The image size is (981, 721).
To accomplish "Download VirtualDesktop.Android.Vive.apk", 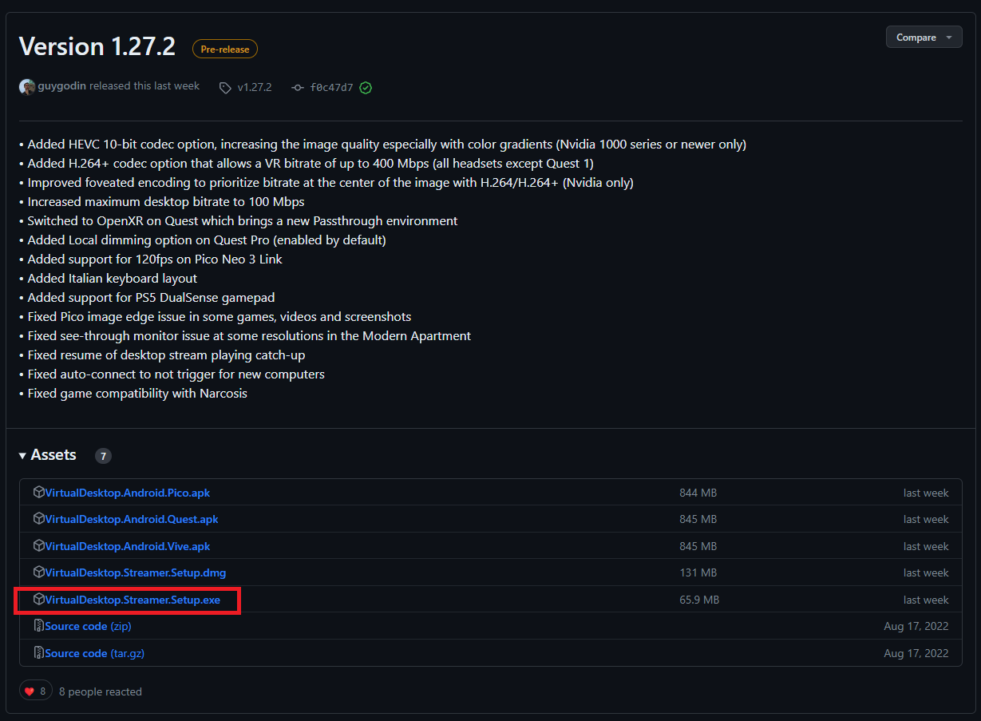I will tap(128, 546).
